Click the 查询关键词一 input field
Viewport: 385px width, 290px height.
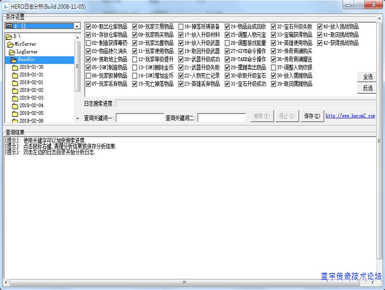pos(140,118)
